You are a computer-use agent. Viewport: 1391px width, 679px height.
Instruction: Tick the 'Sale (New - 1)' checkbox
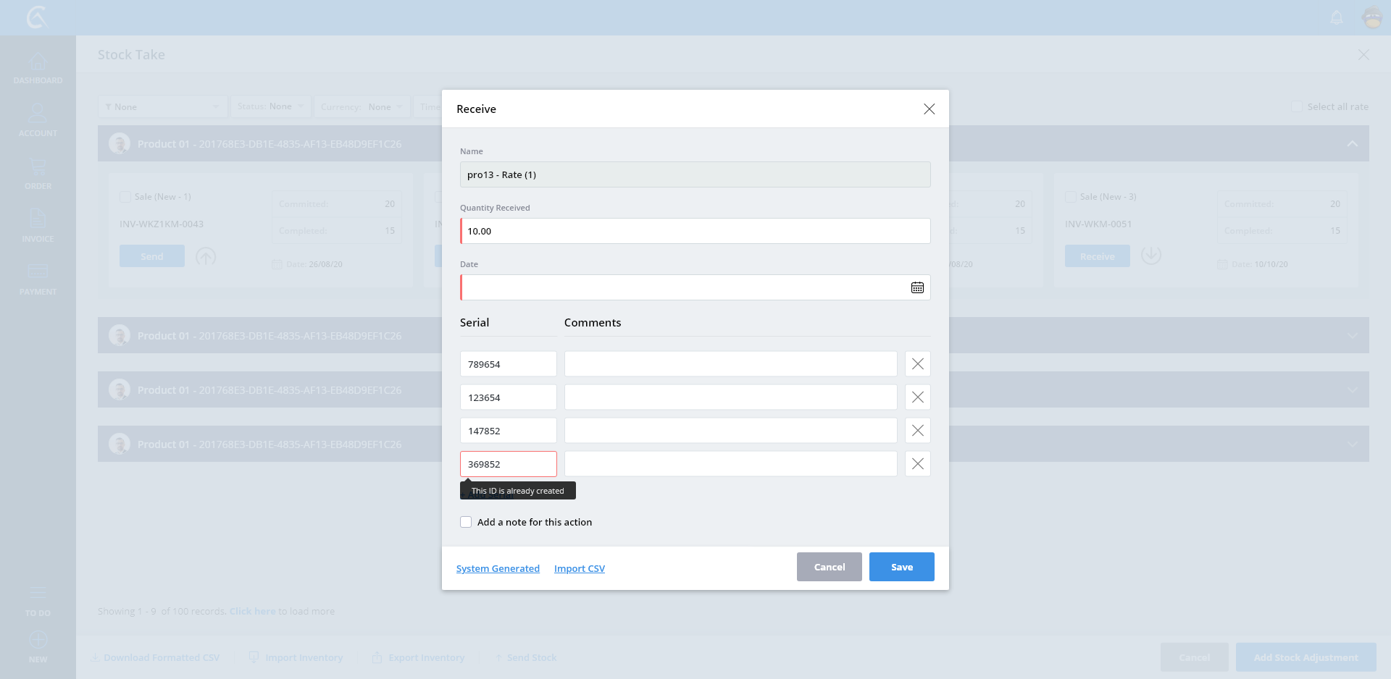click(x=125, y=197)
